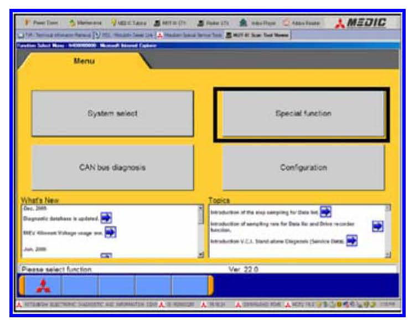Click the Topics panel scrollbar up arrow
This screenshot has height=320, width=414.
tap(387, 208)
